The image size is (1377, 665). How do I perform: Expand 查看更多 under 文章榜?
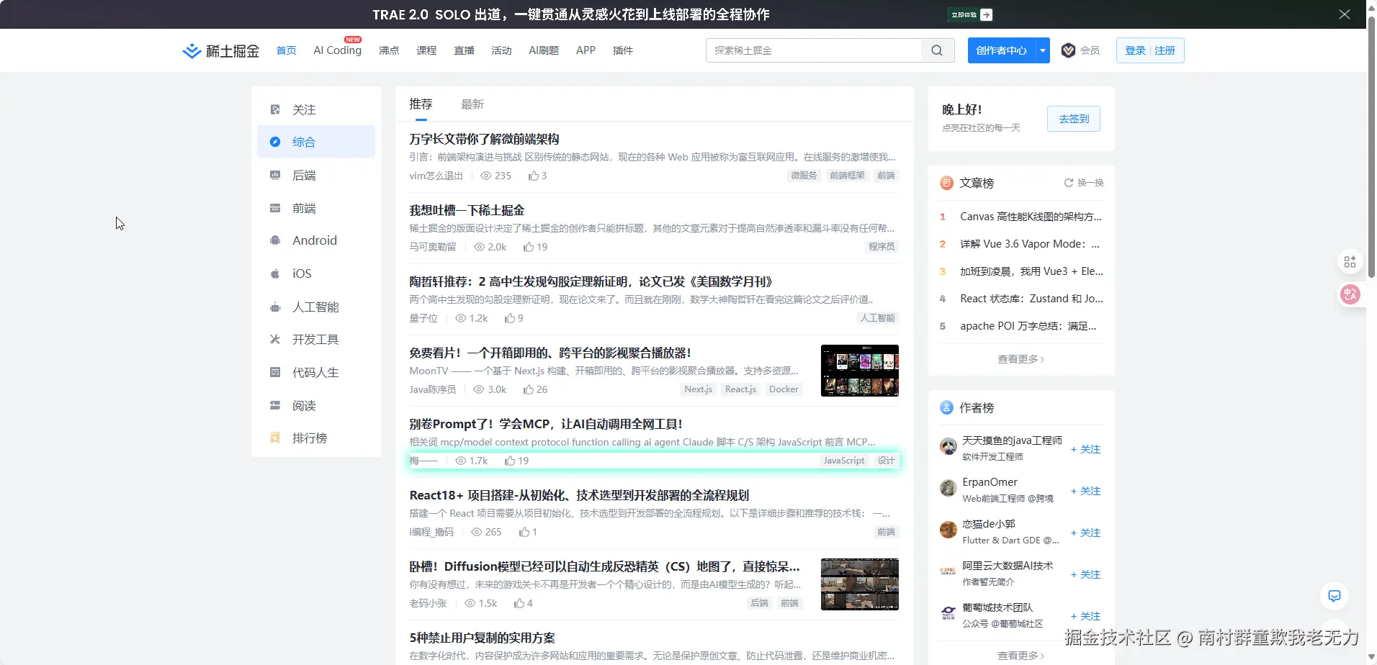1020,359
